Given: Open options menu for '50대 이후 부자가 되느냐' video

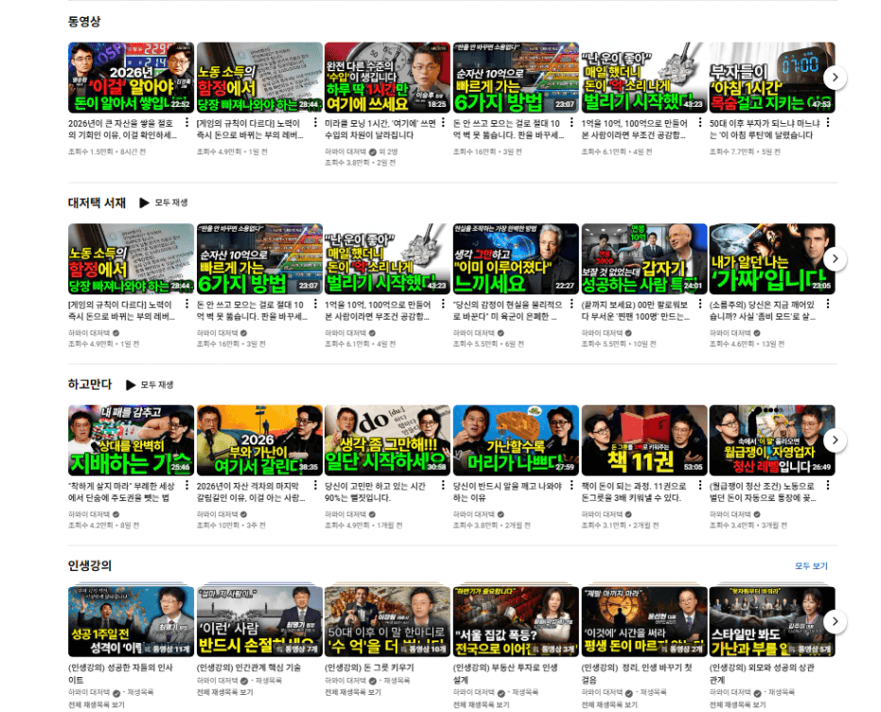Looking at the screenshot, I should click(828, 122).
